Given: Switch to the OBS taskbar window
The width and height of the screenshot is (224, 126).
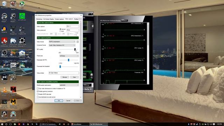Looking at the screenshot, I should coord(48,124).
